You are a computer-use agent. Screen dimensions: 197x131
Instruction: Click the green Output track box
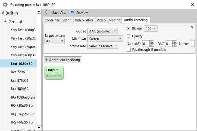(54, 73)
